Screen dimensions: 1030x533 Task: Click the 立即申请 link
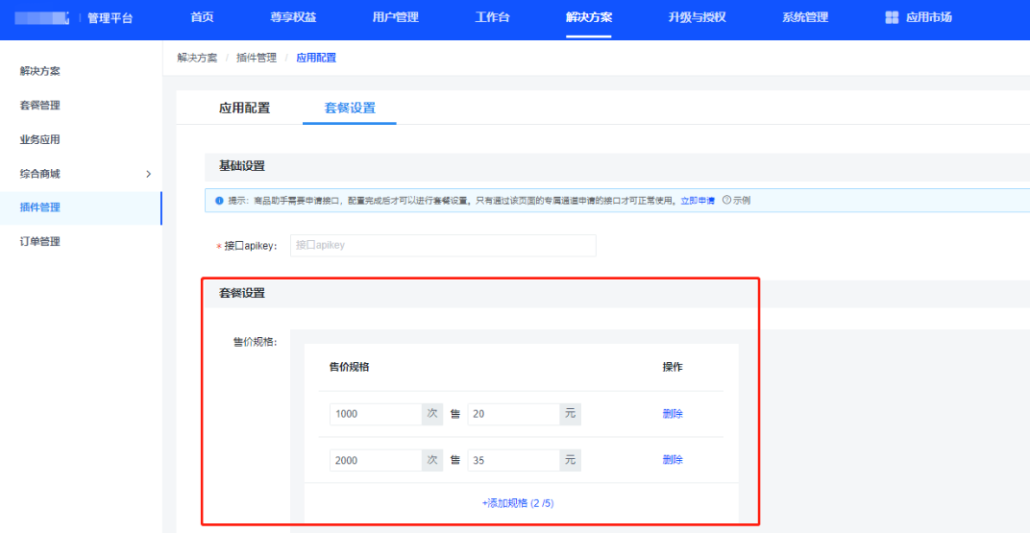[698, 201]
